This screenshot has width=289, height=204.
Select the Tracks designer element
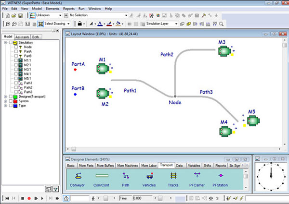click(173, 180)
